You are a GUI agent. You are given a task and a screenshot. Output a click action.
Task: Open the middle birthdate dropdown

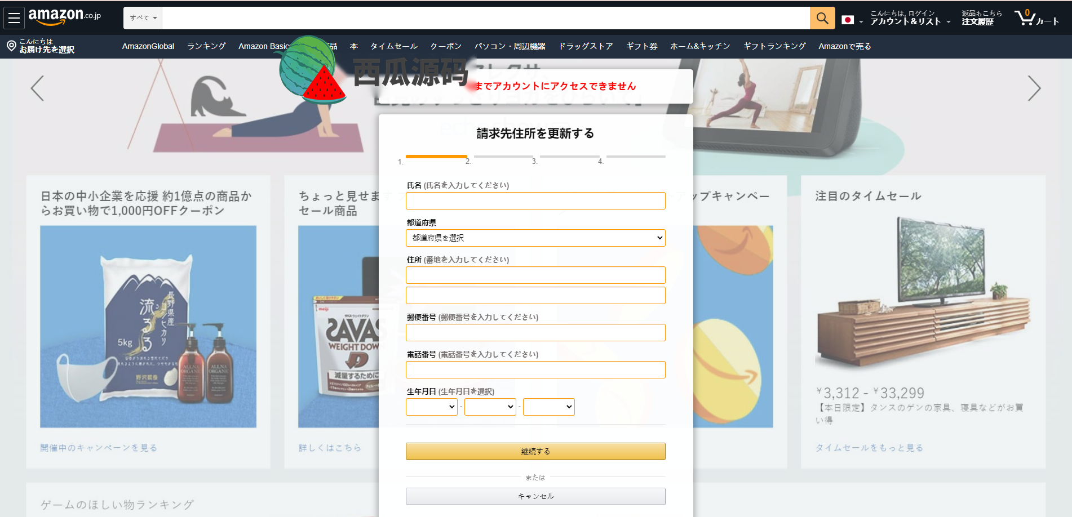(x=490, y=407)
